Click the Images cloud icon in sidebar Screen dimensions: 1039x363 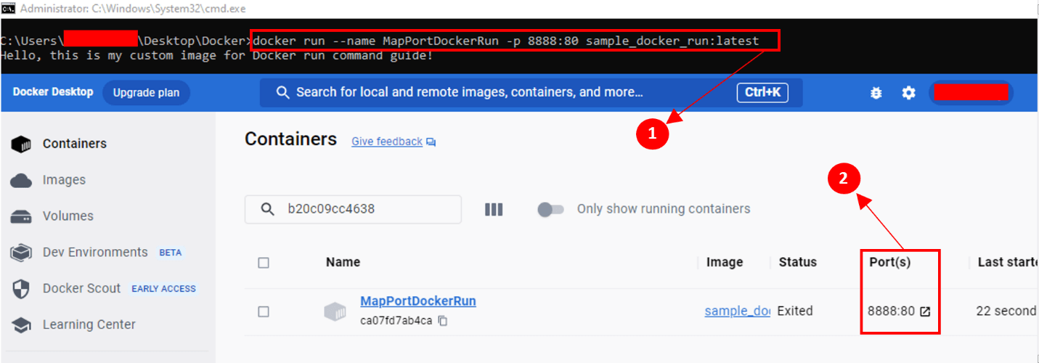coord(22,180)
